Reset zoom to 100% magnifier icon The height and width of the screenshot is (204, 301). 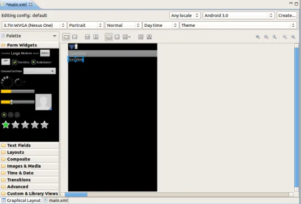pyautogui.click(x=275, y=37)
